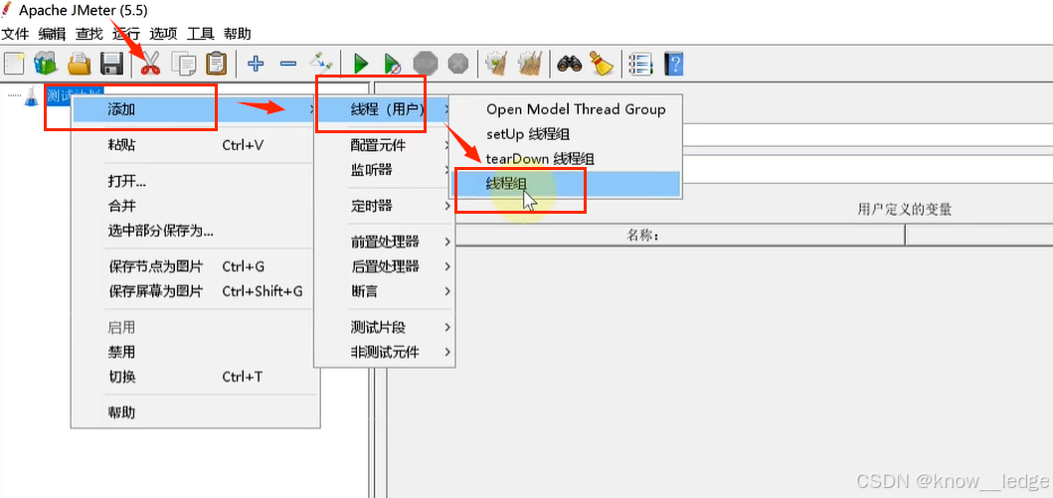Click the Copy toolbar icon

[x=183, y=64]
